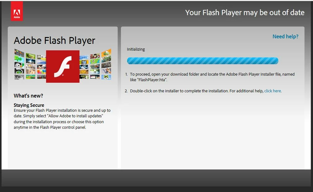Click the blue striped progress bar
Image resolution: width=313 pixels, height=192 pixels.
point(203,61)
